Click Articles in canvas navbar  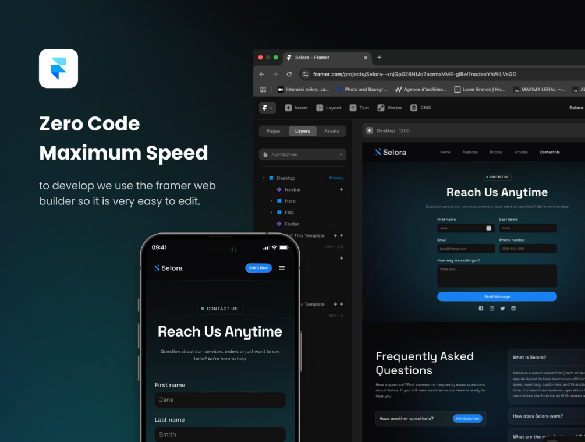(521, 153)
